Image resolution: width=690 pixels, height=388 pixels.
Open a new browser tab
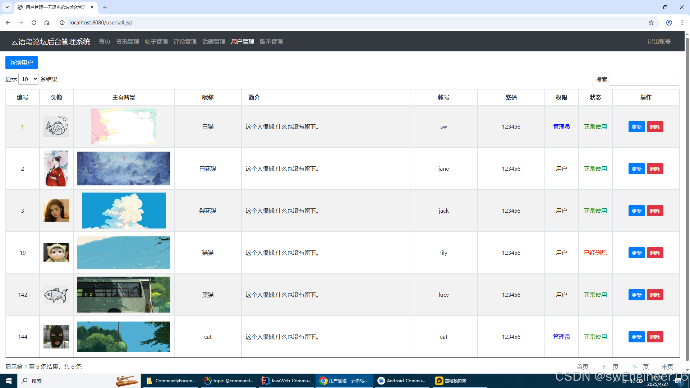click(x=105, y=7)
